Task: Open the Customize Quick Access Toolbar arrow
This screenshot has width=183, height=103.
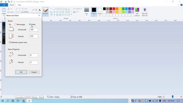Action: [x=14, y=2]
